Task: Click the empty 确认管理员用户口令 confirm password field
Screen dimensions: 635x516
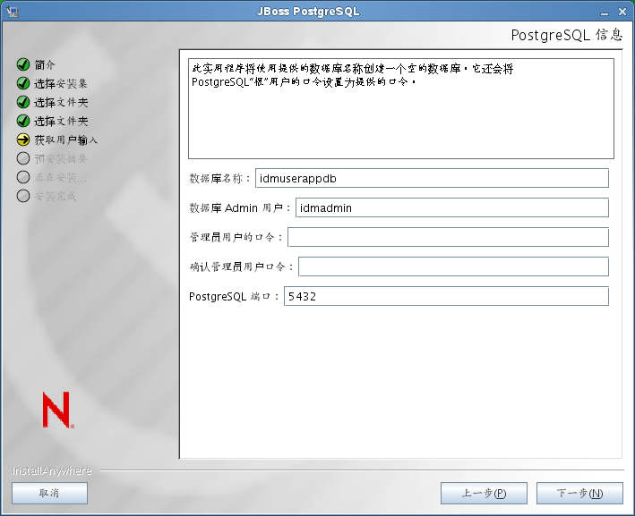Action: 453,266
